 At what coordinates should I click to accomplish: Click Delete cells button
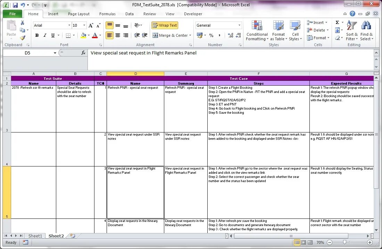[318, 30]
